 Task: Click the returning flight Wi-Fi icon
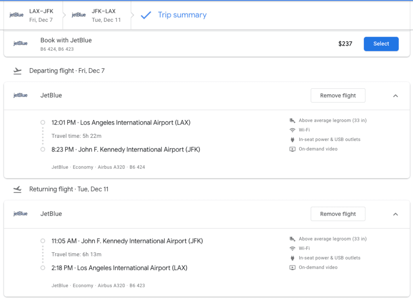click(292, 249)
